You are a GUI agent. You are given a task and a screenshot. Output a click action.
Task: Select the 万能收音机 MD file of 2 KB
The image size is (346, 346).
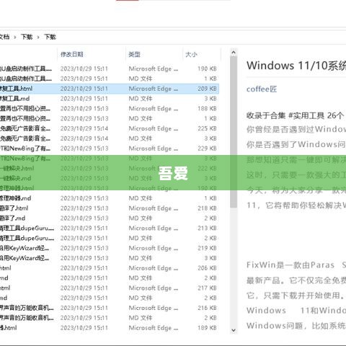[110, 318]
